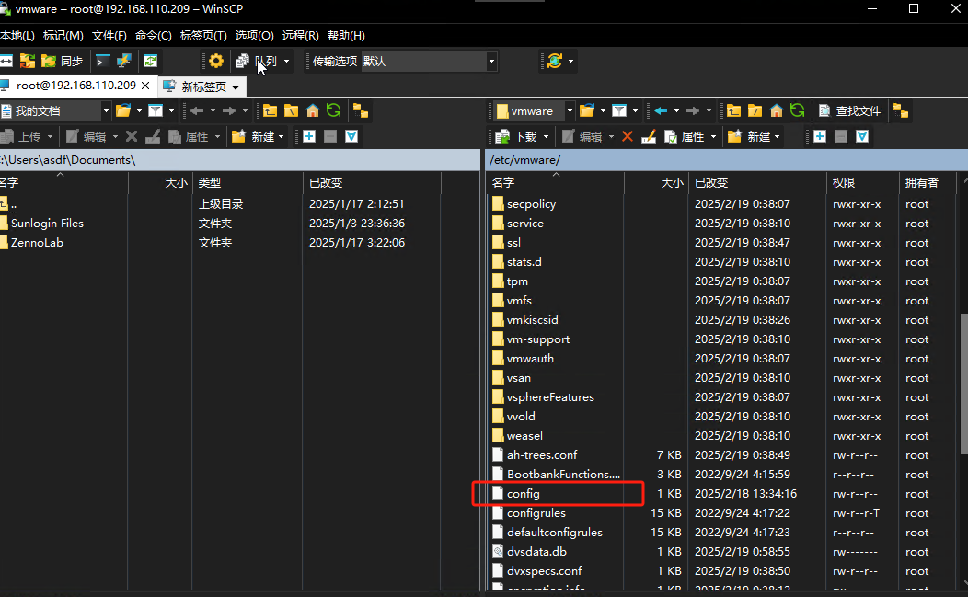Click the Synchronize directories icon in main toolbar

[x=28, y=61]
